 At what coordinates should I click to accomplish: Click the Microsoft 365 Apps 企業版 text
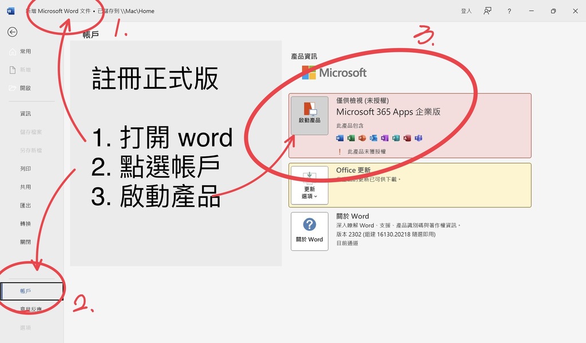[389, 112]
